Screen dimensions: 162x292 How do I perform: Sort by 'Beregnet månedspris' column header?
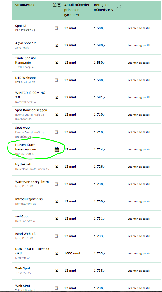point(104,8)
